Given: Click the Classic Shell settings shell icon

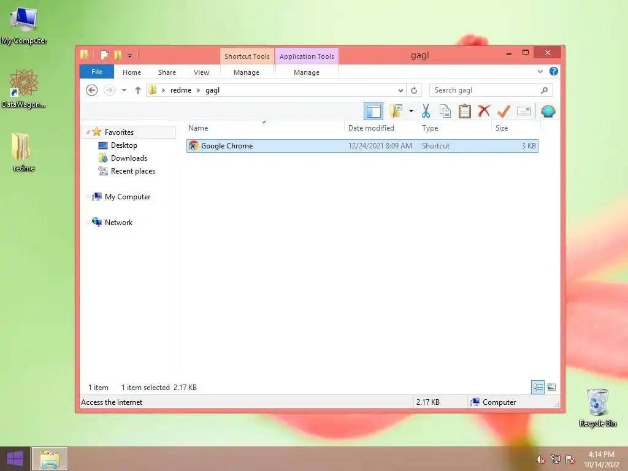Looking at the screenshot, I should pos(548,111).
